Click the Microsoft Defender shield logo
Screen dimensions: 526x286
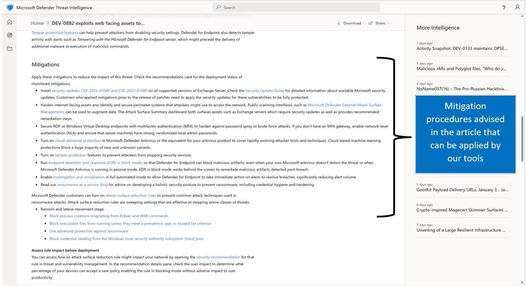[x=9, y=7]
